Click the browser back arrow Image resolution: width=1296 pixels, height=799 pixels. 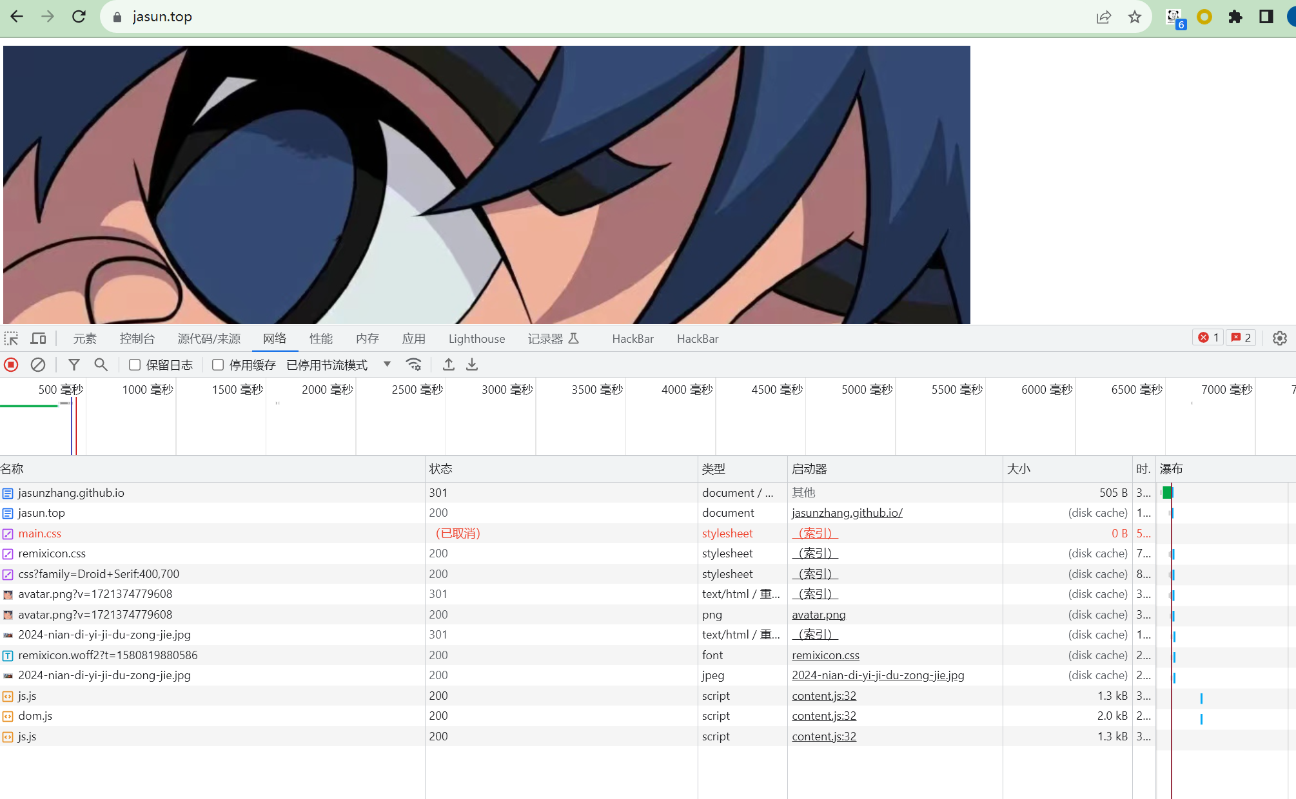pyautogui.click(x=17, y=16)
